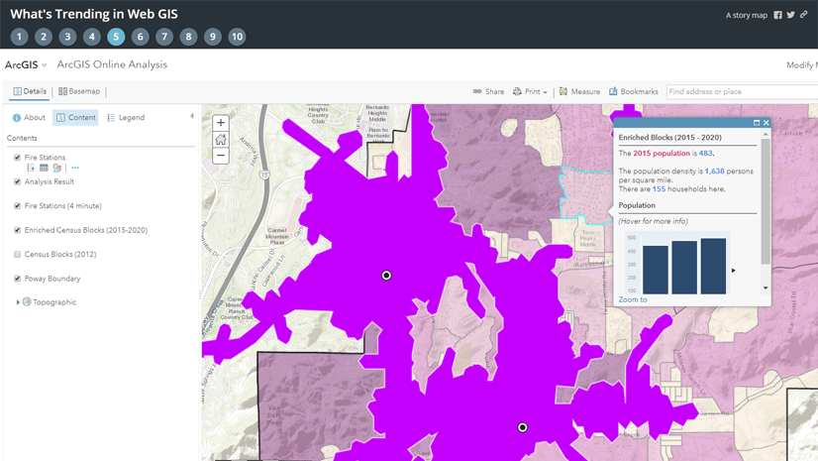Activate the Measure tool
The width and height of the screenshot is (818, 461).
579,91
